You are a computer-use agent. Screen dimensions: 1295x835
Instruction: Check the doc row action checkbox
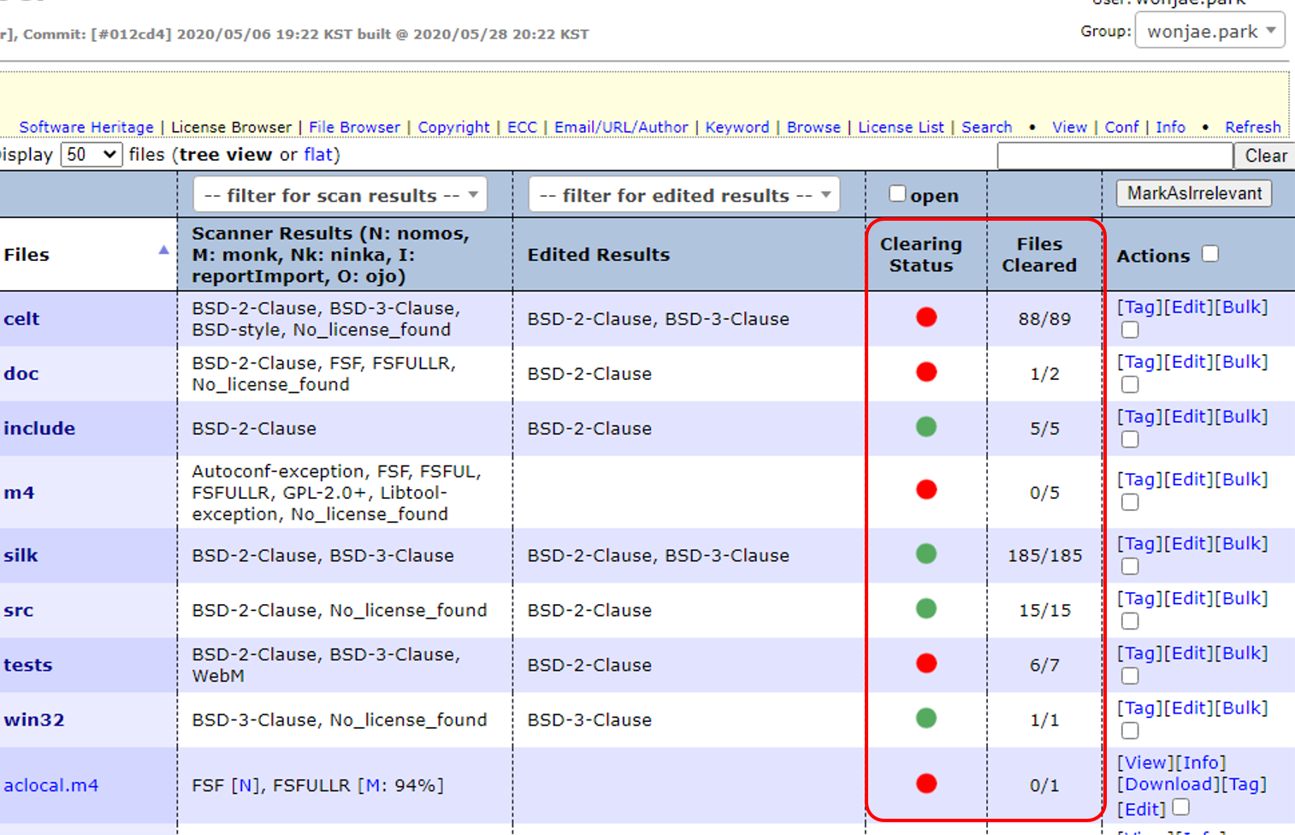coord(1130,385)
